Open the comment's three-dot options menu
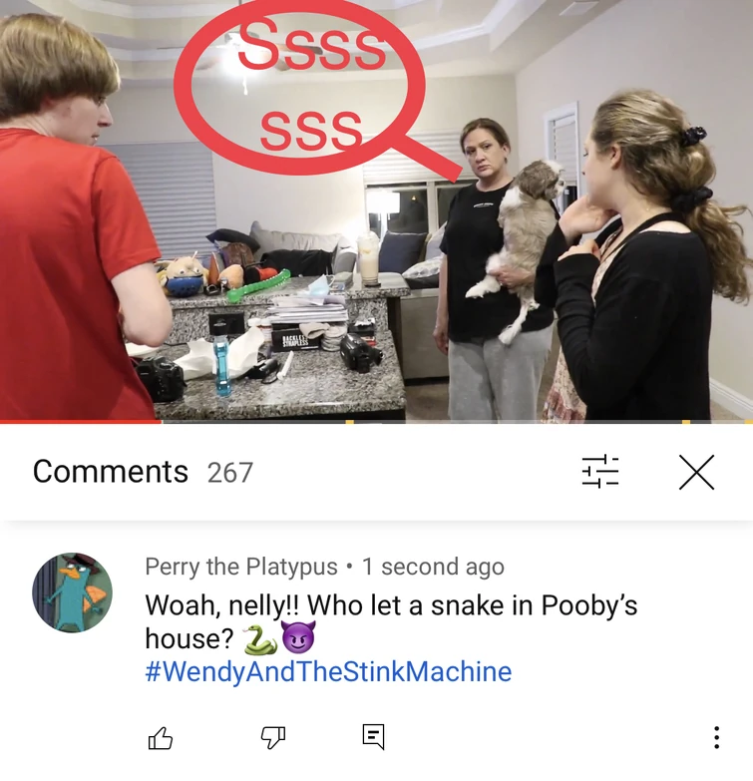The image size is (753, 781). pos(716,737)
